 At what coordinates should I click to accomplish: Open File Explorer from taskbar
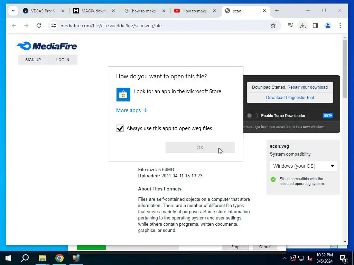[x=42, y=258]
